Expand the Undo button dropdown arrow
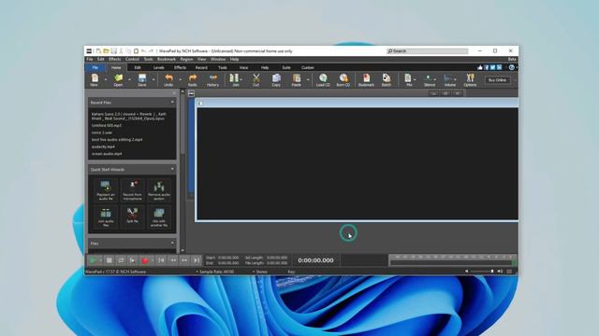 tap(180, 79)
